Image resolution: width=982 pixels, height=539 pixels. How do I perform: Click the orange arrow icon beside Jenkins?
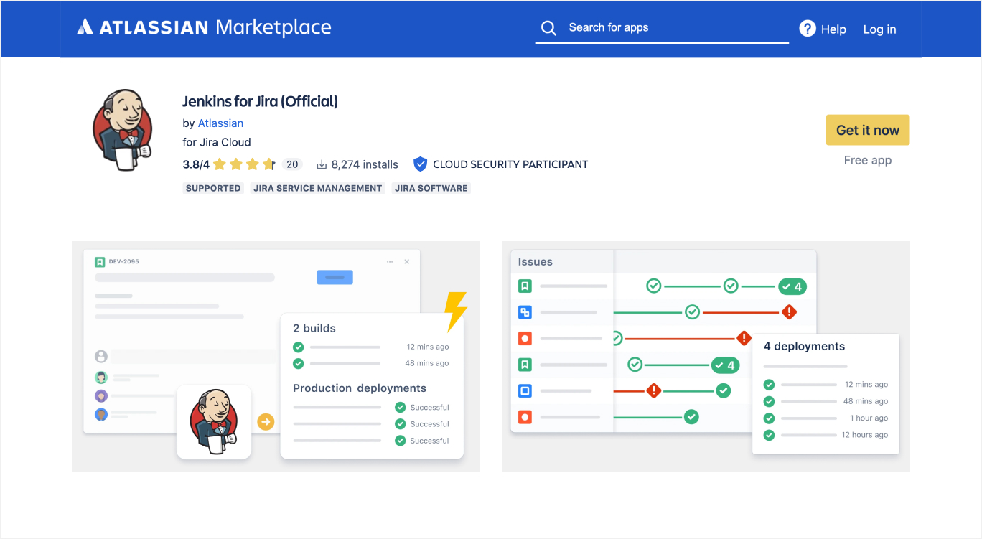266,422
